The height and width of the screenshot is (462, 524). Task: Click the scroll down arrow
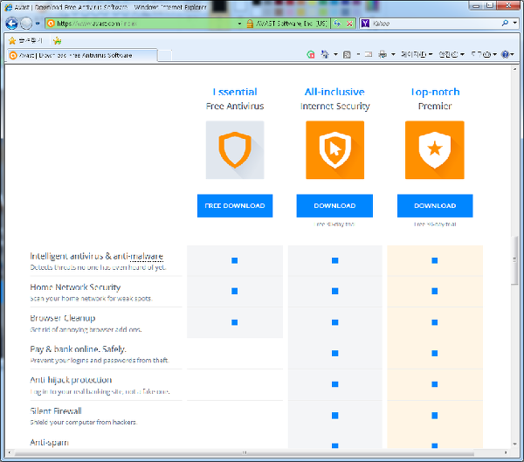click(x=514, y=444)
